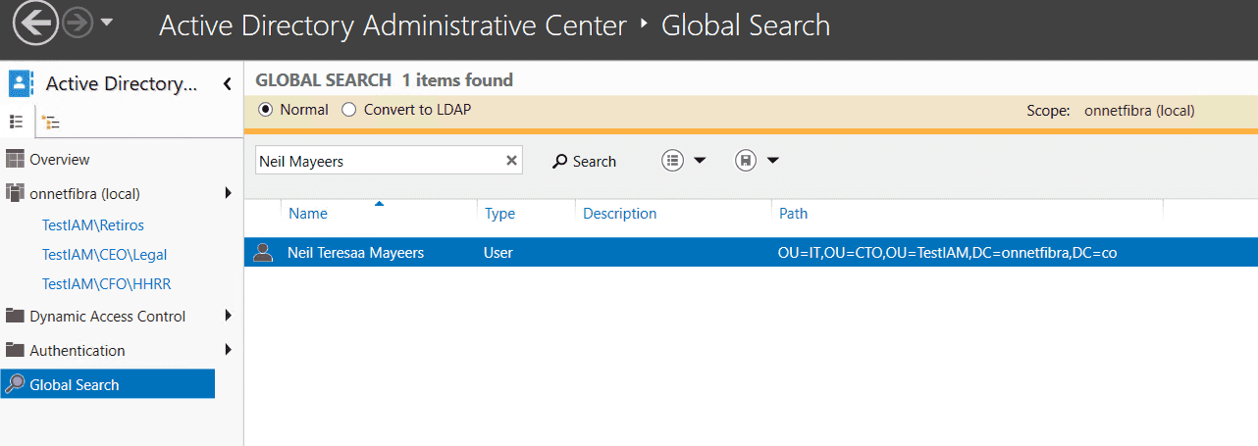1258x446 pixels.
Task: Open the TestIAM\Retiros link
Action: [x=92, y=225]
